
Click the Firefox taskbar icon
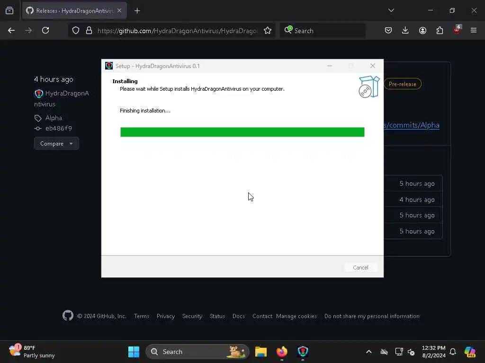282,352
